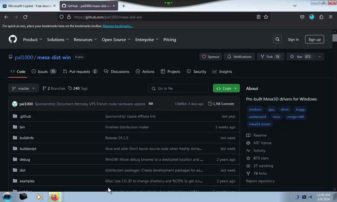337x202 pixels.
Task: Click the browser back arrow
Action: [6, 17]
